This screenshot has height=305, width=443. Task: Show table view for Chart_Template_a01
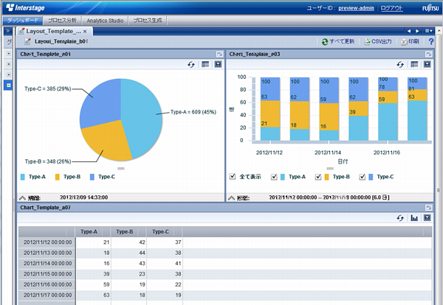pos(205,65)
